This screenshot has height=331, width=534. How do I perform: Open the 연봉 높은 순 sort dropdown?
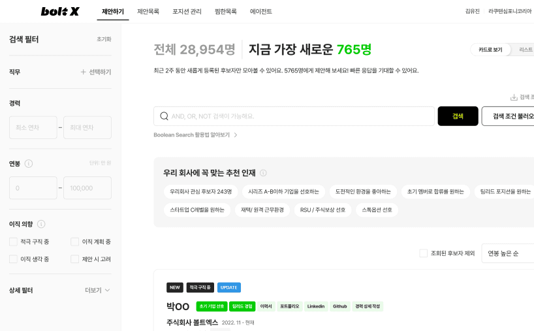point(508,253)
